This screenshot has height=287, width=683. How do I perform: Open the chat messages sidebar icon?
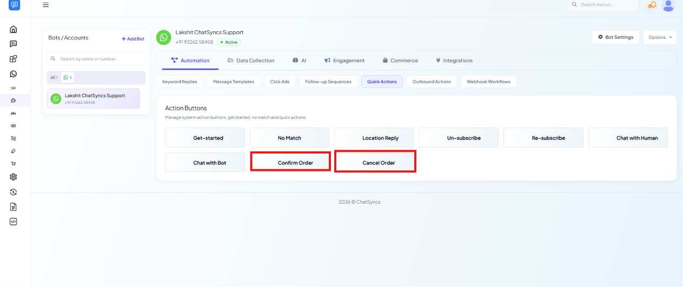tap(14, 44)
